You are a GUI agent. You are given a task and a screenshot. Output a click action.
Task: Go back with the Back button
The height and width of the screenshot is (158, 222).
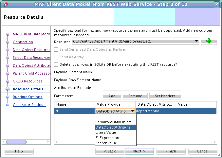click(x=110, y=151)
